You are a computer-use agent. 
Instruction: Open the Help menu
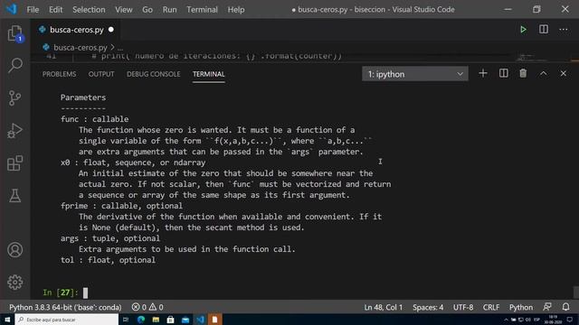tap(236, 10)
